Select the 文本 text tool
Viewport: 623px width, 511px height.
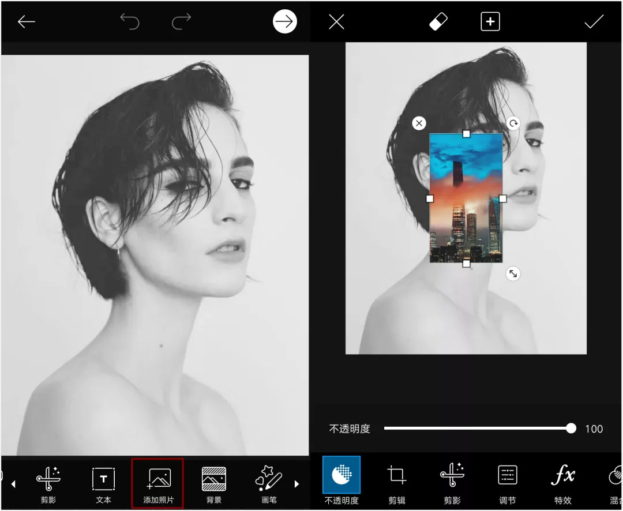pos(103,483)
